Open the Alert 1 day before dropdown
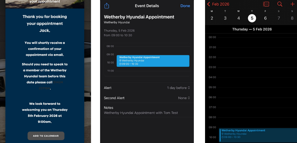The image size is (297, 143). click(178, 88)
